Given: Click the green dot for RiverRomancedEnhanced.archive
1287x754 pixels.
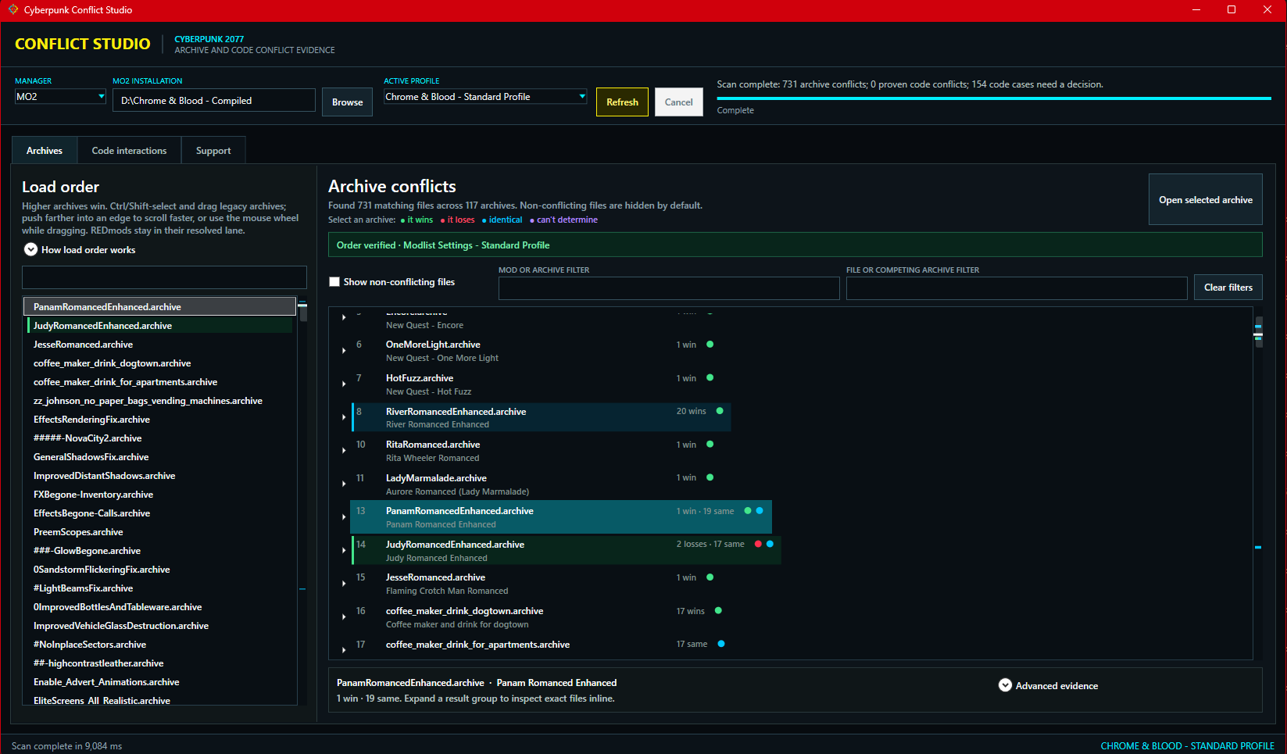Looking at the screenshot, I should tap(720, 411).
